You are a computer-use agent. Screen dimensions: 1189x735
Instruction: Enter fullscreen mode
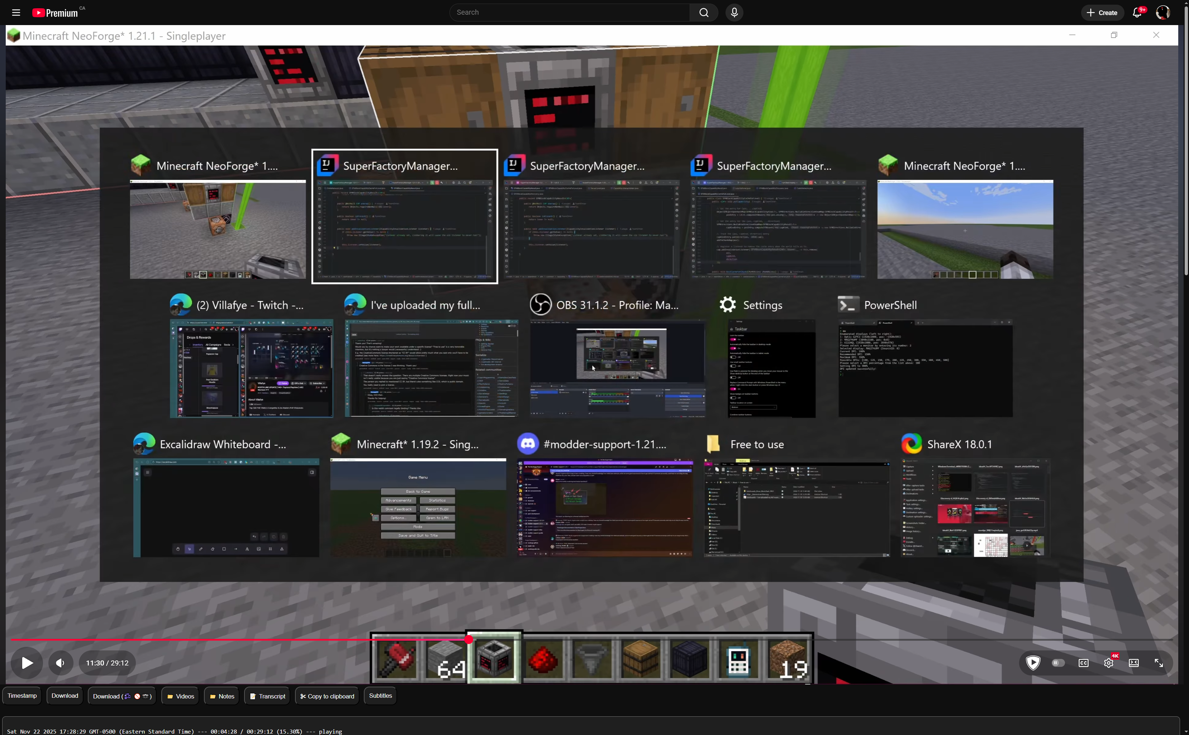tap(1159, 663)
